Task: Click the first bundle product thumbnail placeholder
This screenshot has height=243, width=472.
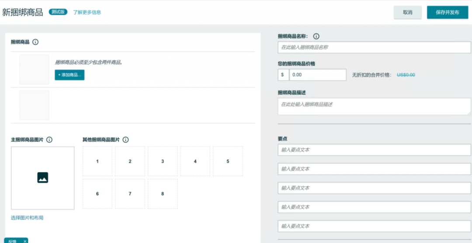Action: click(35, 69)
